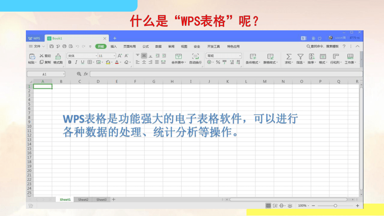Click the increase indent icon
Viewport: 384px width, 216px height.
tap(164, 56)
